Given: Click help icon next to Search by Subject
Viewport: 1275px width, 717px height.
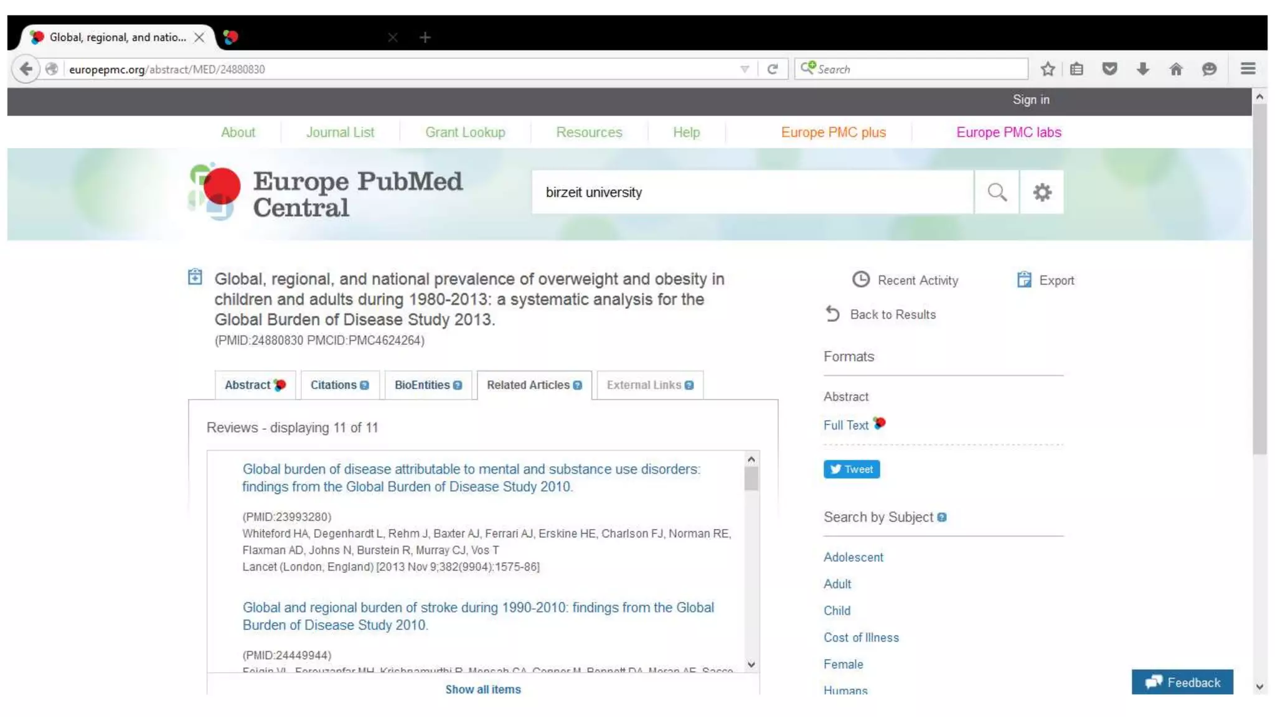Looking at the screenshot, I should [942, 517].
